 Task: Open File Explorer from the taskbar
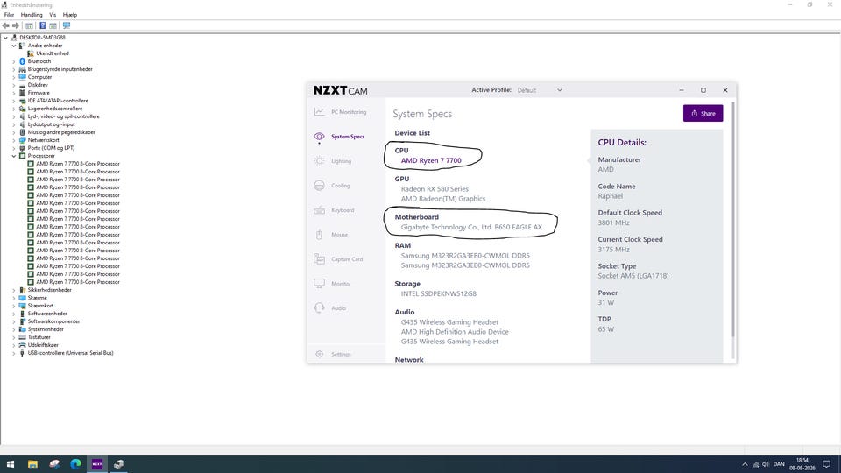pos(32,464)
